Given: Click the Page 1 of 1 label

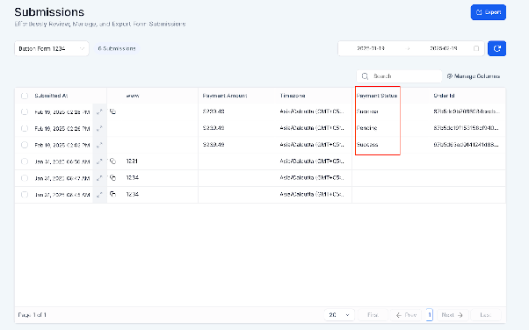Looking at the screenshot, I should [x=32, y=315].
